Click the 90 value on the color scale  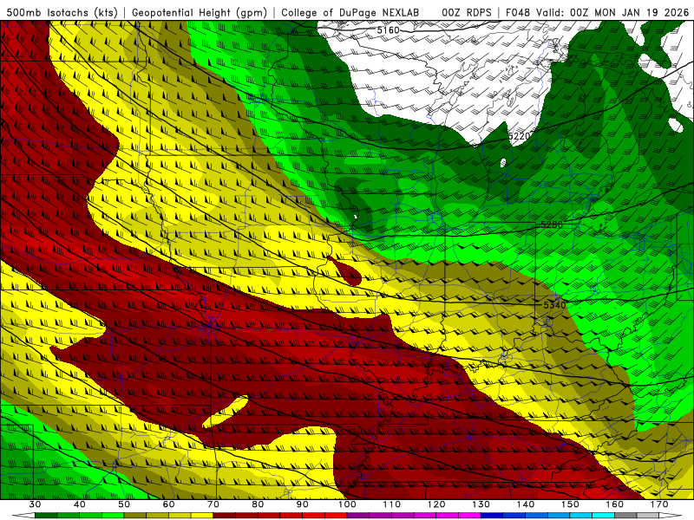pos(302,504)
